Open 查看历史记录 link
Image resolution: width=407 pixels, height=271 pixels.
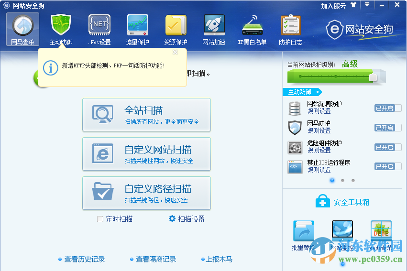point(84,259)
